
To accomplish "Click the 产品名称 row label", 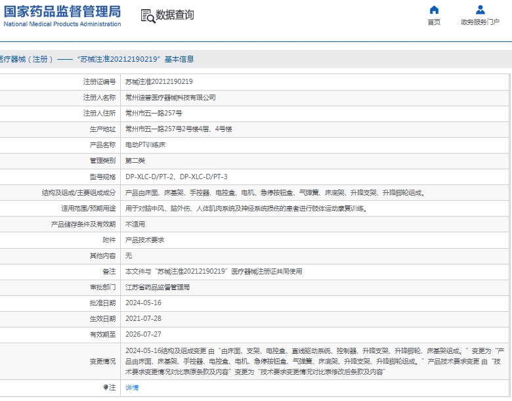I will tap(102, 144).
